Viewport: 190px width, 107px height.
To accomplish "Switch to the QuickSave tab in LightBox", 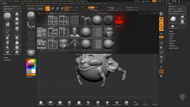I will pyautogui.click(x=75, y=13).
